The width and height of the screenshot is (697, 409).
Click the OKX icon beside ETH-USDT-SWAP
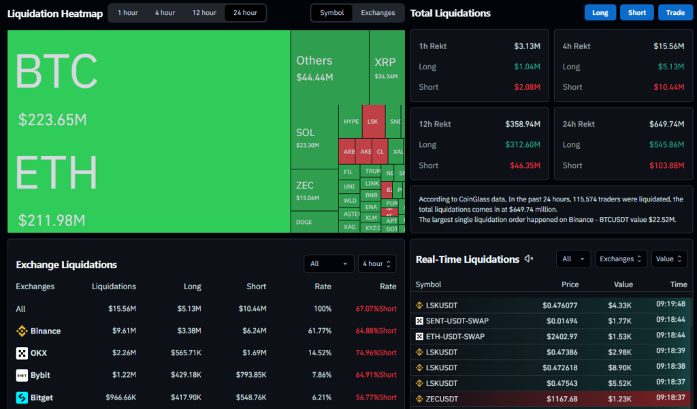coord(419,337)
